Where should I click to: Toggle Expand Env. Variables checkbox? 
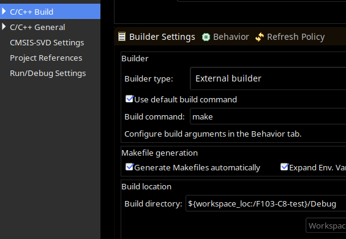(x=284, y=167)
